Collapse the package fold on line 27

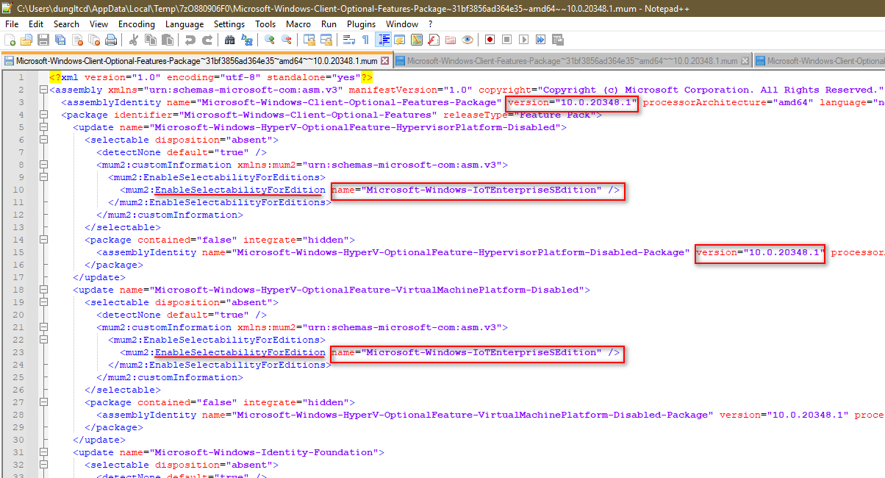(44, 402)
